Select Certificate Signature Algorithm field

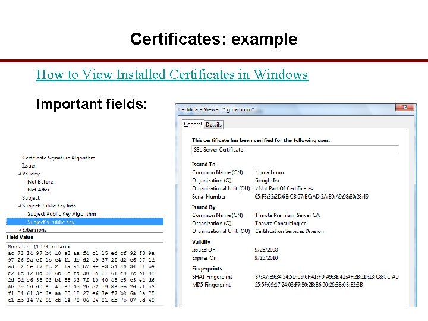coord(59,158)
